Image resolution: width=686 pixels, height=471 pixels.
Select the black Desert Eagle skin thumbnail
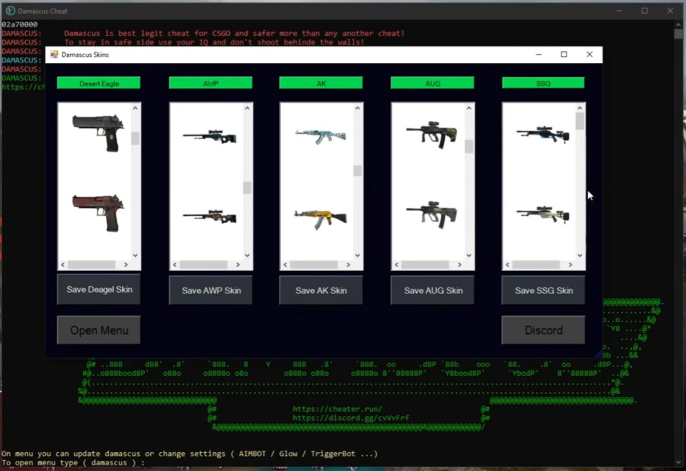click(98, 132)
